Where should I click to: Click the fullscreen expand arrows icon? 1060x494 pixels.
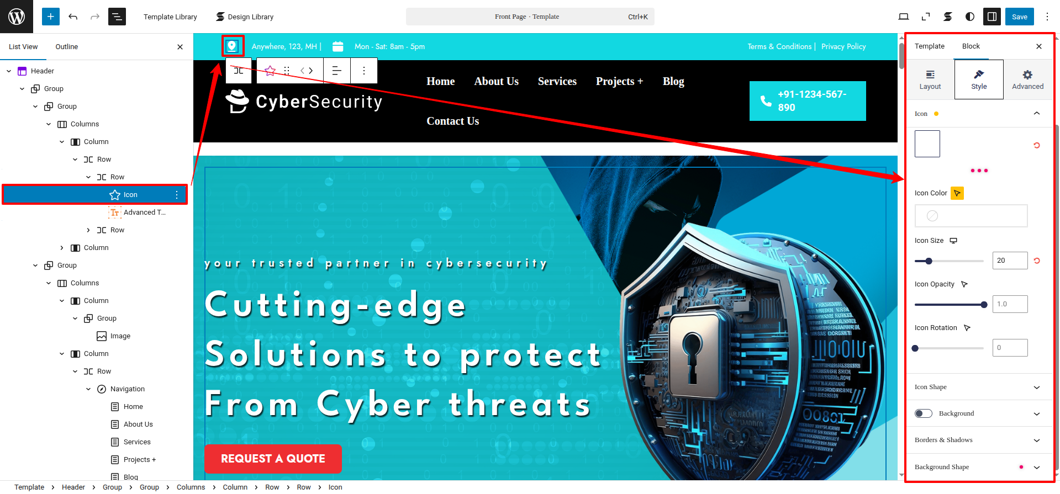[926, 17]
